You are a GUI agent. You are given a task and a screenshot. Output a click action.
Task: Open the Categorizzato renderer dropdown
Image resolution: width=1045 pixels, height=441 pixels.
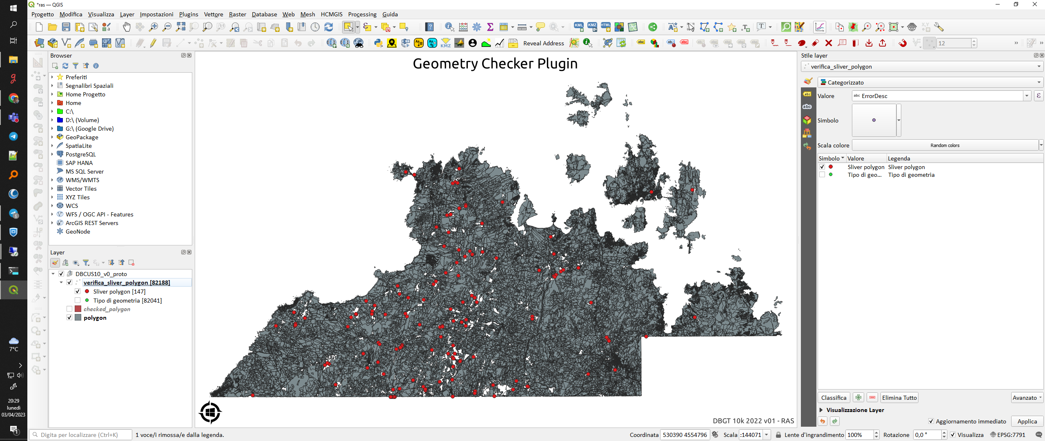click(x=931, y=82)
